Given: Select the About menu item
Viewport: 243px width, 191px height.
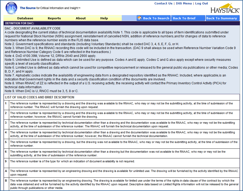Looking at the screenshot, I should (x=81, y=18).
